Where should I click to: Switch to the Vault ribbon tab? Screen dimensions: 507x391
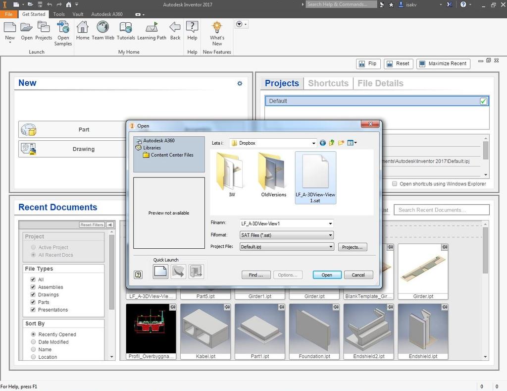(x=78, y=14)
